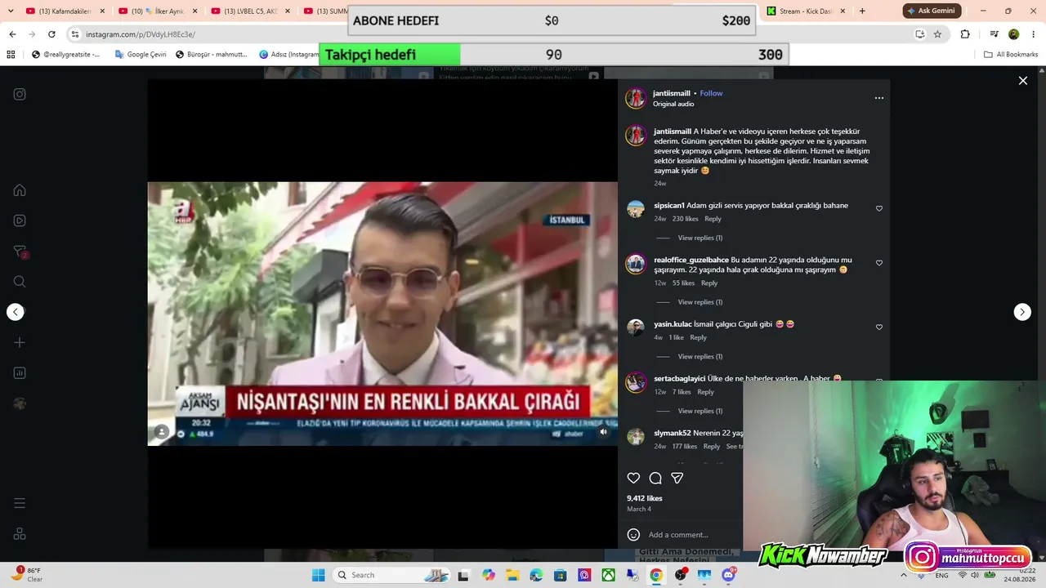Open the All Bookmarks folder
Image resolution: width=1046 pixels, height=588 pixels.
pos(1011,55)
